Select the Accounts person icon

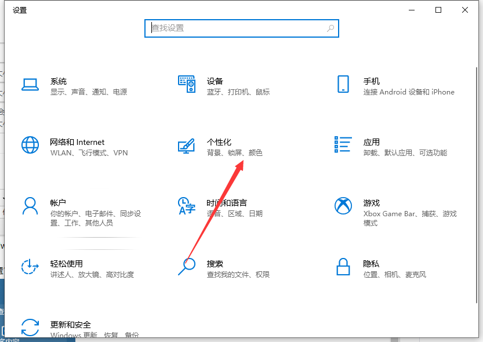tap(30, 205)
